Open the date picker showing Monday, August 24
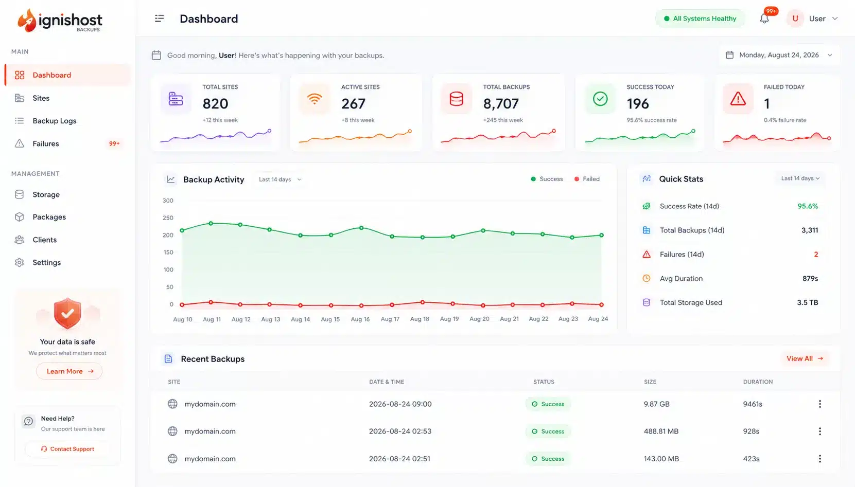The width and height of the screenshot is (855, 487). coord(779,55)
